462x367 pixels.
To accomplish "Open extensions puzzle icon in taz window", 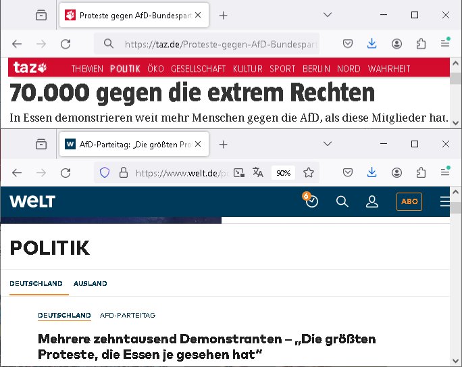I will [421, 44].
